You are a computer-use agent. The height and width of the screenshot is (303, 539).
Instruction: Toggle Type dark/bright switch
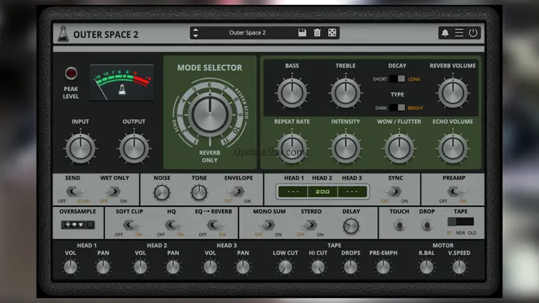pos(397,108)
